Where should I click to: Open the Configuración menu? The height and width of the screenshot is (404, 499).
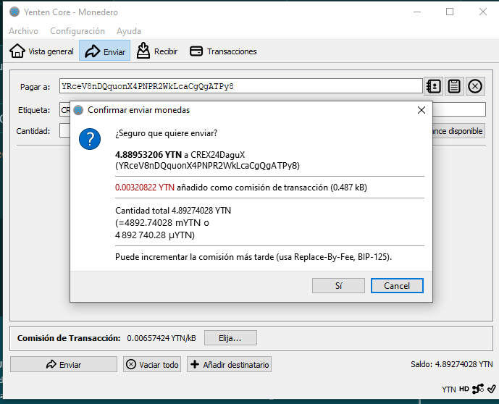click(77, 31)
